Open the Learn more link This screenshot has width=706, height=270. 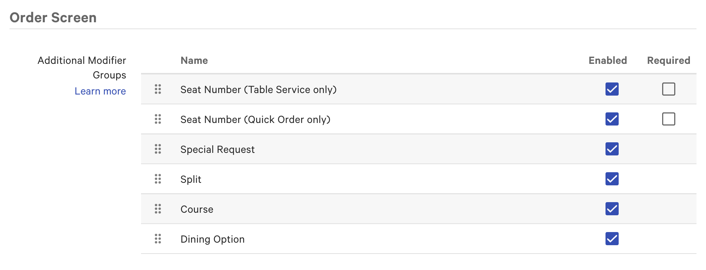[x=100, y=91]
